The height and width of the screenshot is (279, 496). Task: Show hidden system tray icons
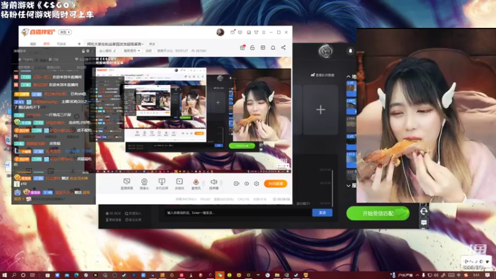tap(417, 275)
